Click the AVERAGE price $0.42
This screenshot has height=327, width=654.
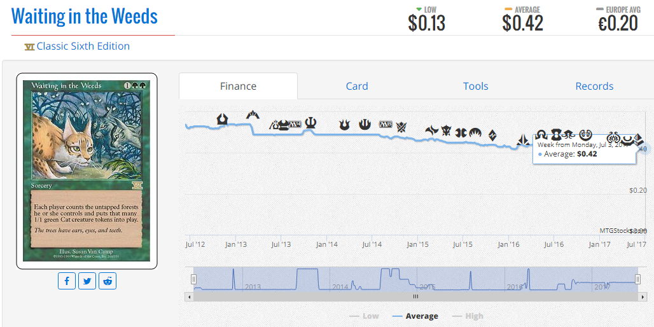(522, 23)
